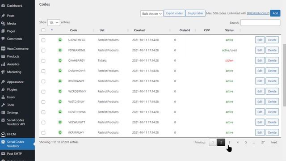Screen dimensions: 286x161
Task: Edit the code CAAHBARGY
Action: (260, 60)
